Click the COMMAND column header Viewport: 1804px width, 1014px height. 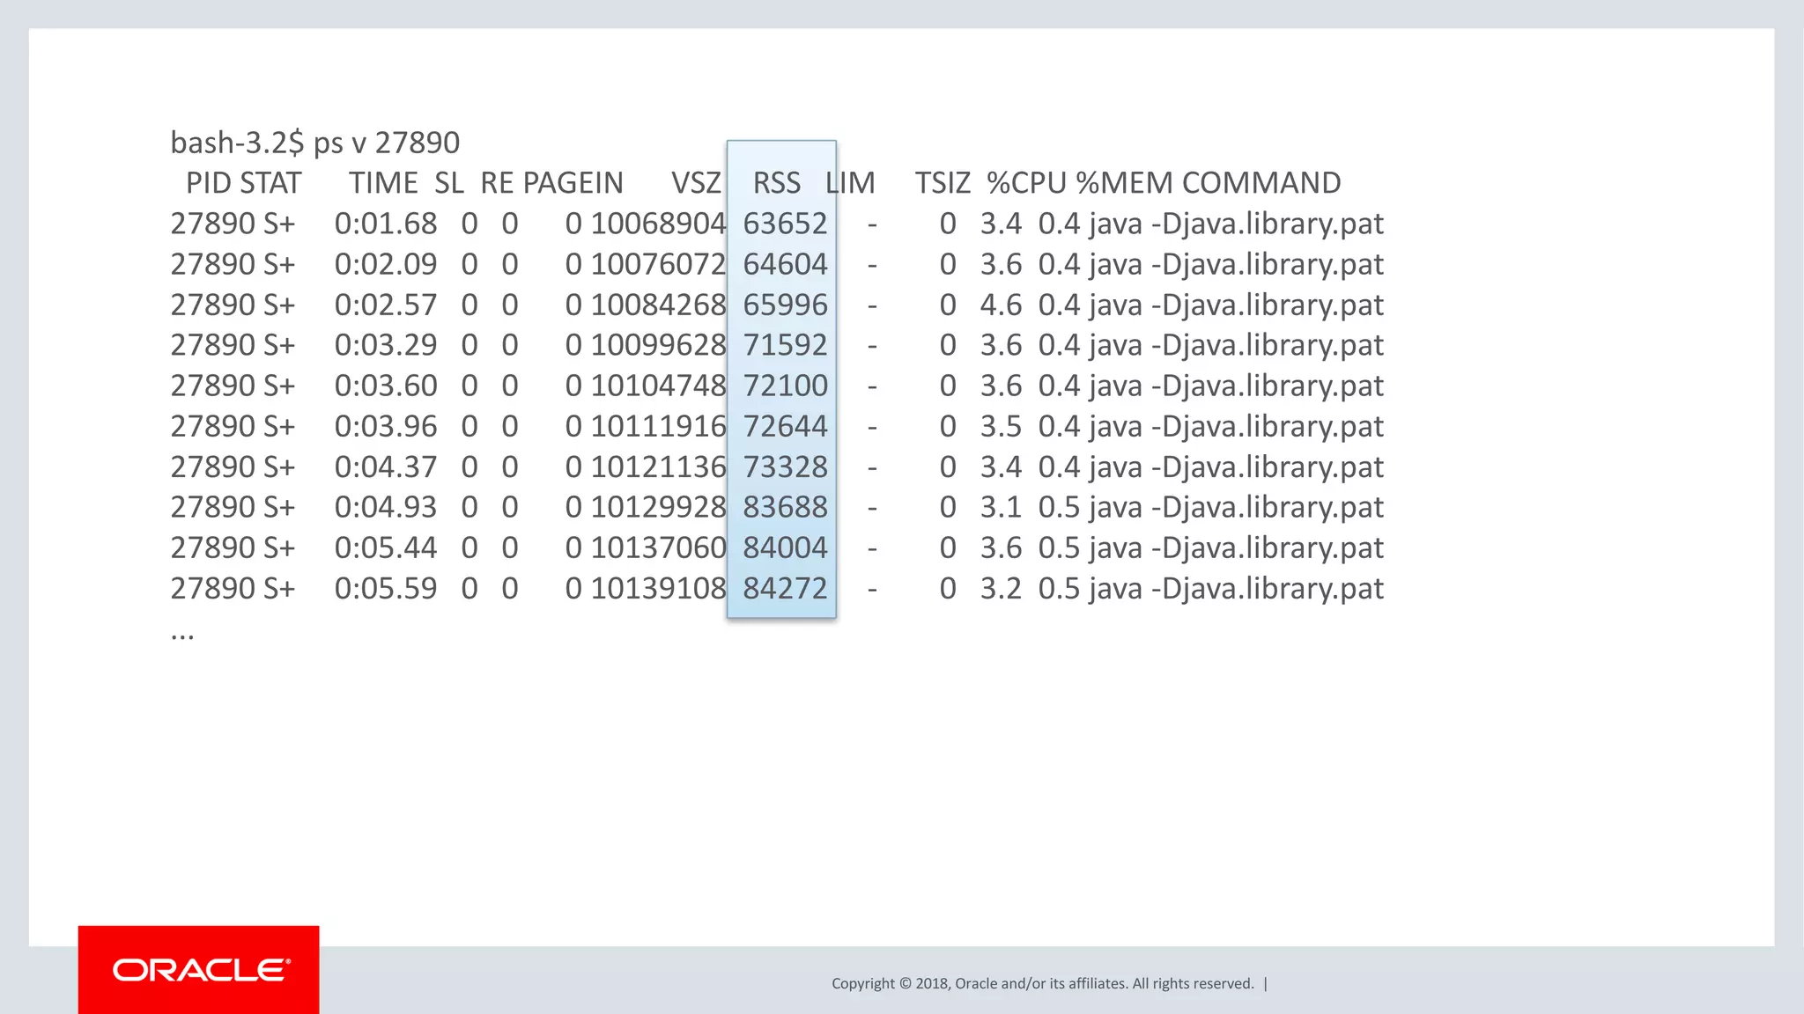coord(1261,183)
